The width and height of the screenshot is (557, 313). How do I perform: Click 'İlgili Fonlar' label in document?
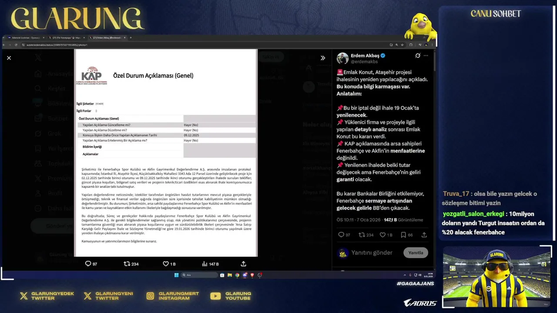pyautogui.click(x=84, y=111)
